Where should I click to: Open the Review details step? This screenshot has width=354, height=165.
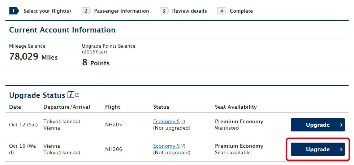pyautogui.click(x=189, y=11)
